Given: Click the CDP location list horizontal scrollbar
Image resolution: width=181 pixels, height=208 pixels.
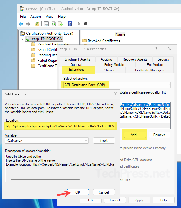Looking at the screenshot, I should pos(145,126).
